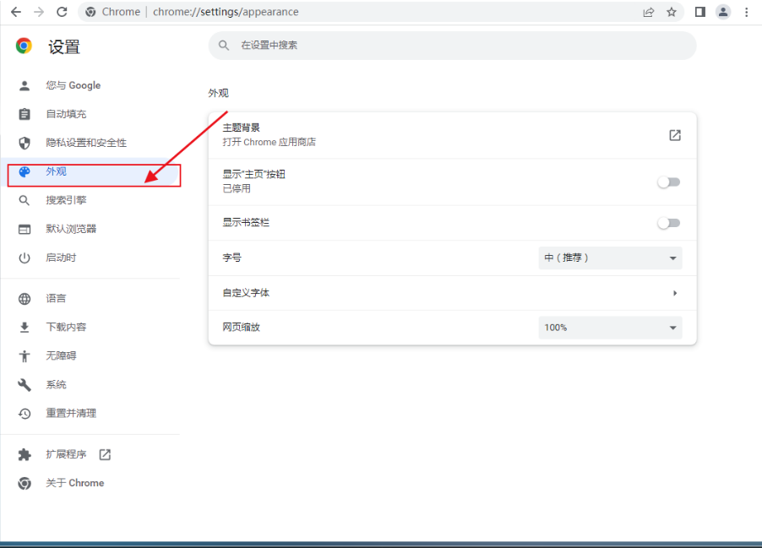Open Chrome Web Store via 主题背景 launch icon

tap(675, 135)
